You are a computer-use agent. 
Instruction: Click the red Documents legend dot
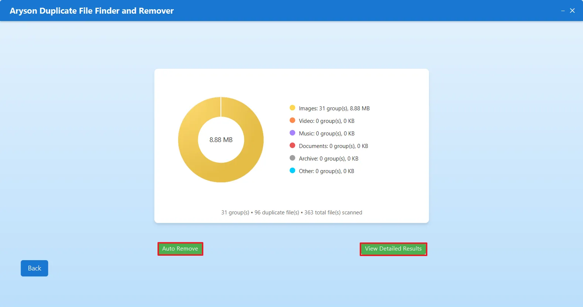click(x=292, y=145)
